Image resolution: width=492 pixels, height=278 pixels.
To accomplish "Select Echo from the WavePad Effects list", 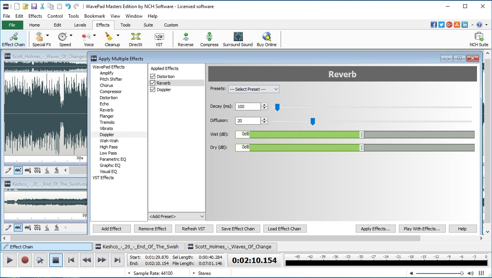I will click(x=104, y=103).
